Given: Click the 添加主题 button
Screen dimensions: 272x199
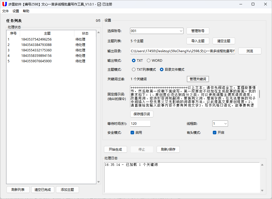Looking at the screenshot, I should point(67,189).
